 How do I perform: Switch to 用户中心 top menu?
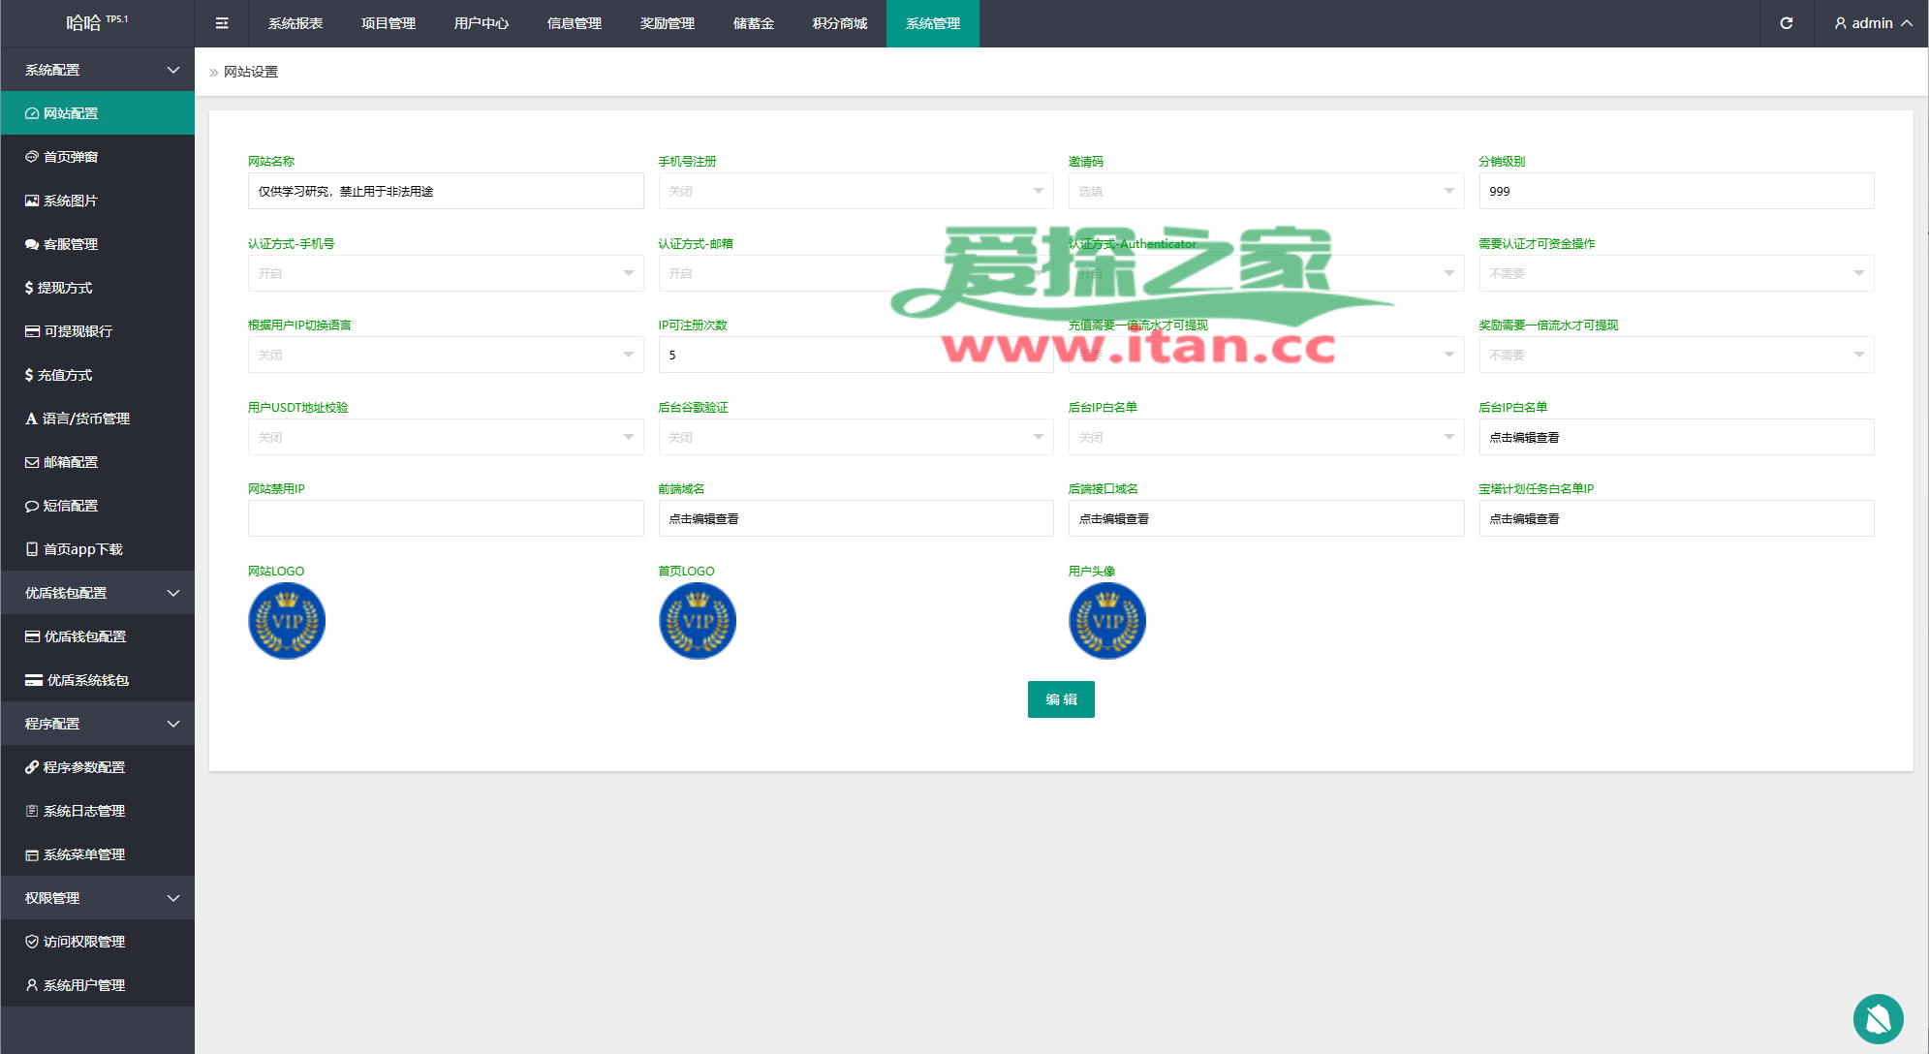(482, 23)
